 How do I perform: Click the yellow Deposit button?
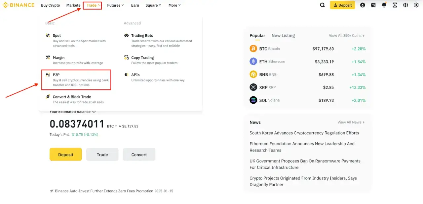click(65, 154)
